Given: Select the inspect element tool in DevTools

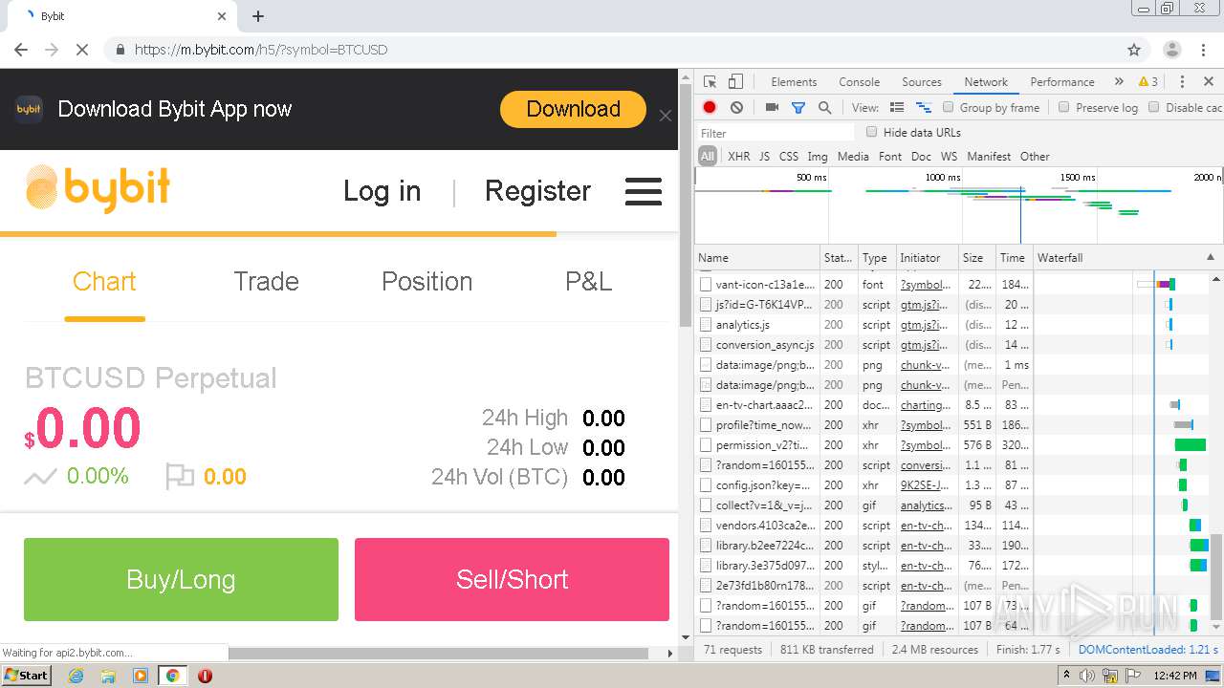Looking at the screenshot, I should pyautogui.click(x=710, y=82).
